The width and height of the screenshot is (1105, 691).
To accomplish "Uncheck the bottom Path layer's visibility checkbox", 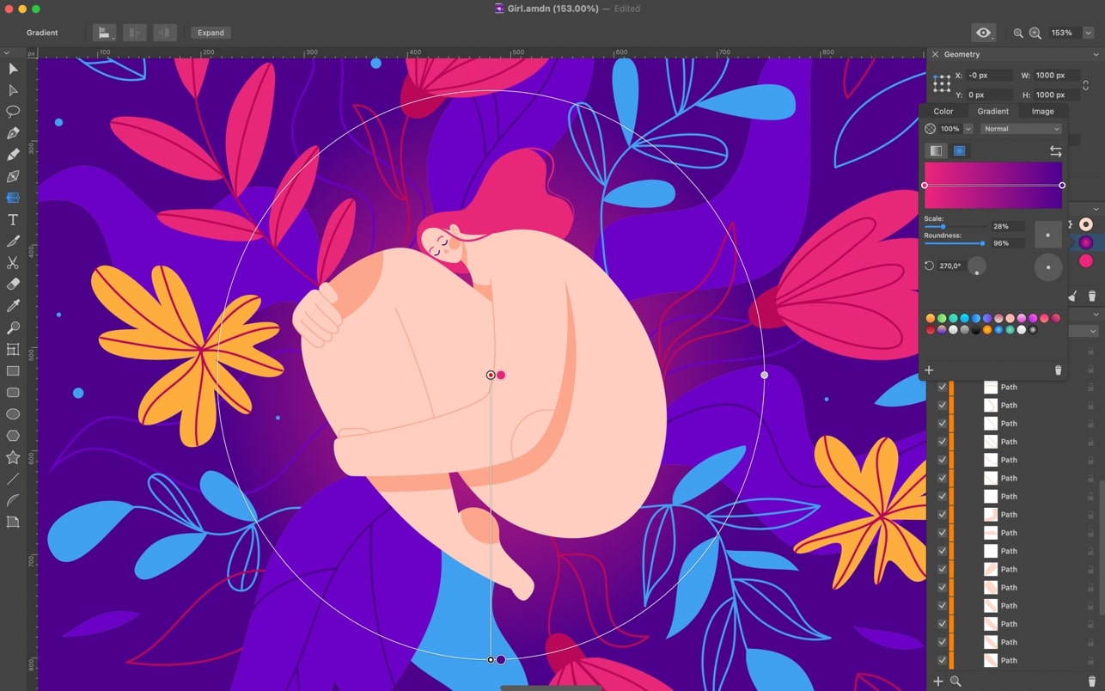I will (x=943, y=660).
